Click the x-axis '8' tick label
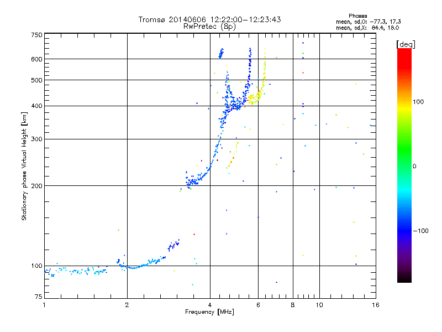442x332 pixels. (293, 305)
